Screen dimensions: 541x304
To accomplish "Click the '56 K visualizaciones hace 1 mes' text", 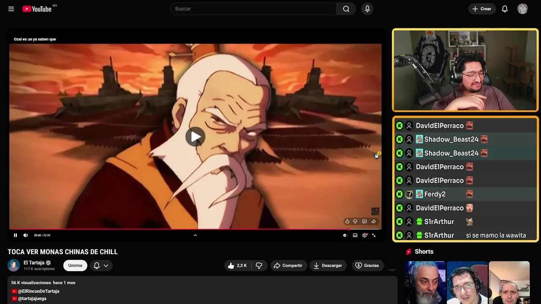I will [x=43, y=282].
